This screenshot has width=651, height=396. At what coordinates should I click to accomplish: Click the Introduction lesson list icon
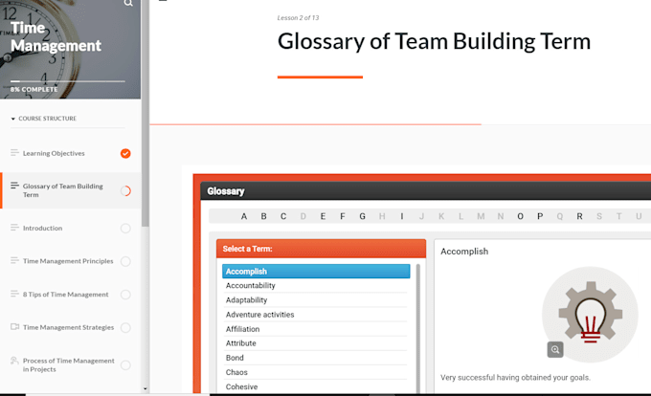14,228
